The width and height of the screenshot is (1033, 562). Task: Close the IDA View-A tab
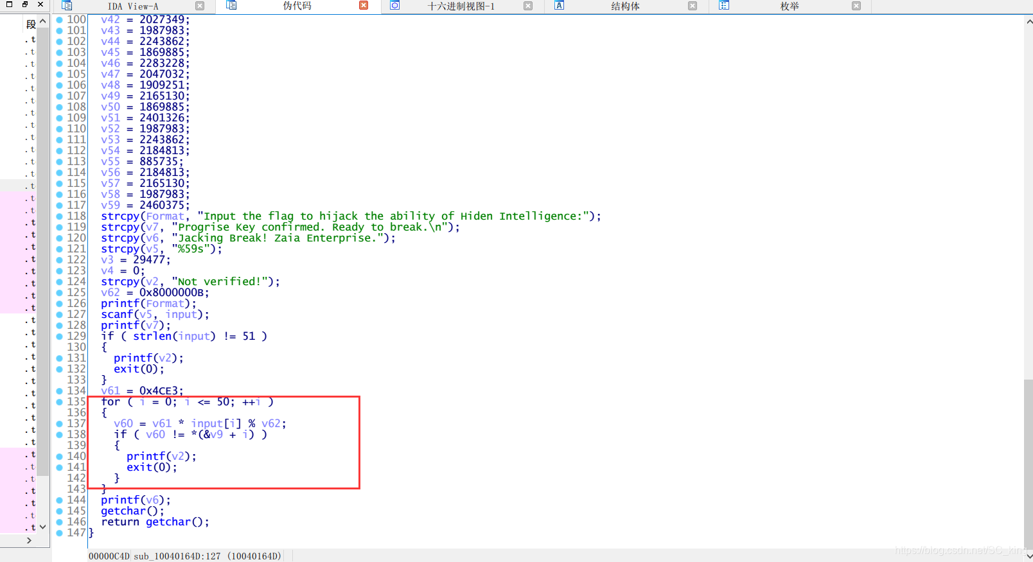click(200, 6)
